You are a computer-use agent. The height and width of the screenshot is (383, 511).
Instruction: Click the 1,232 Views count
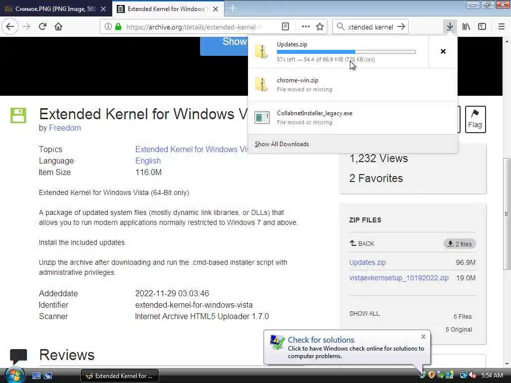click(379, 158)
